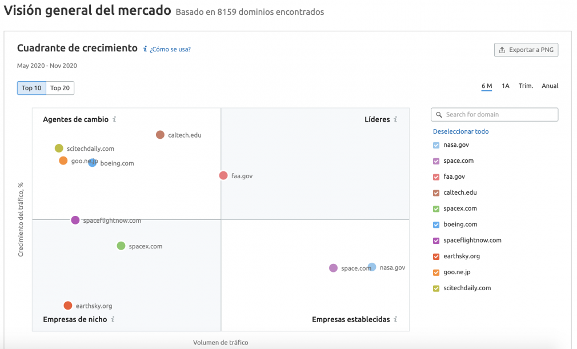Click the scitechdaily.com label on the chart
The image size is (577, 349).
click(90, 149)
